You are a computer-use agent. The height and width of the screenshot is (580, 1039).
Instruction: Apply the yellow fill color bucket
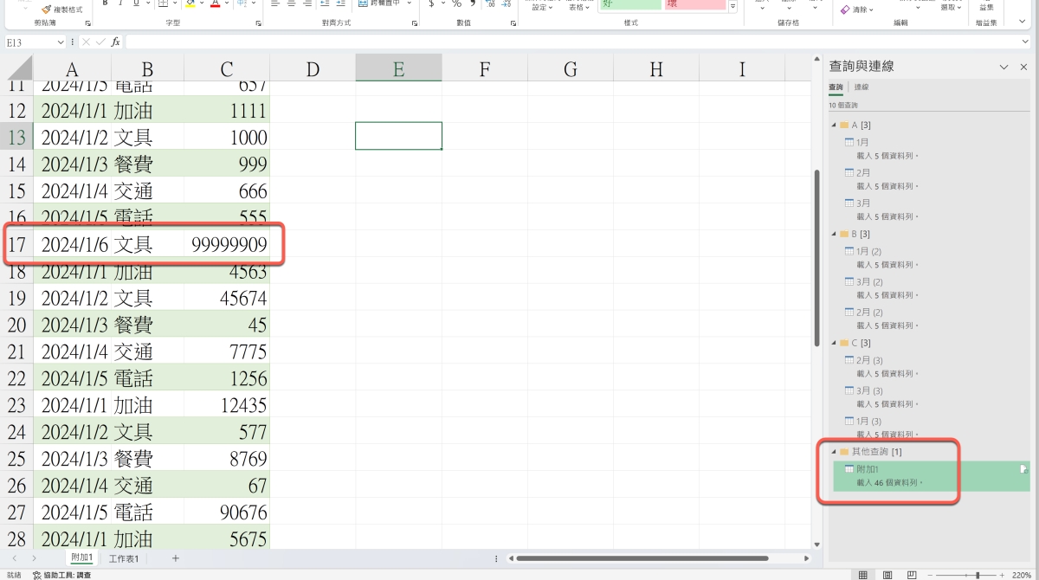pos(190,4)
